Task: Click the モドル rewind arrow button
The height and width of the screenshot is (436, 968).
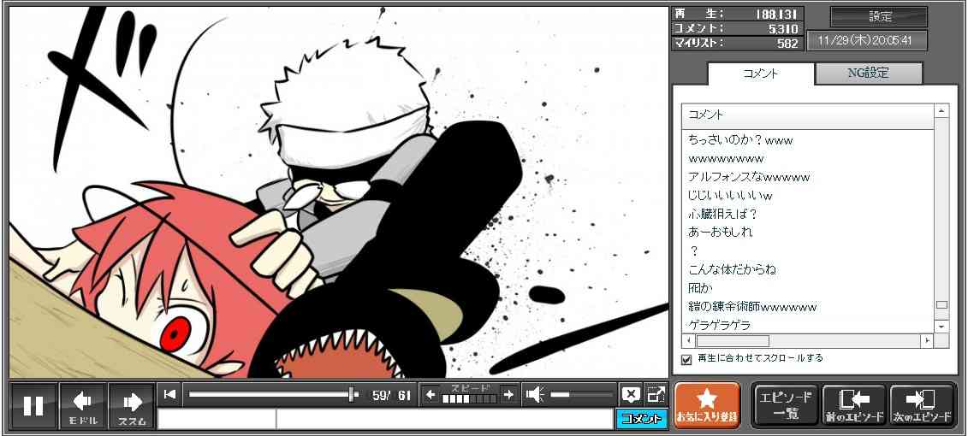Action: 83,405
